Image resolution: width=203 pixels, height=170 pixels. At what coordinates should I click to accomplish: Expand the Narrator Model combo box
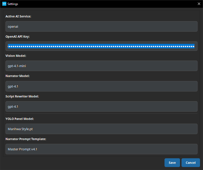101,86
